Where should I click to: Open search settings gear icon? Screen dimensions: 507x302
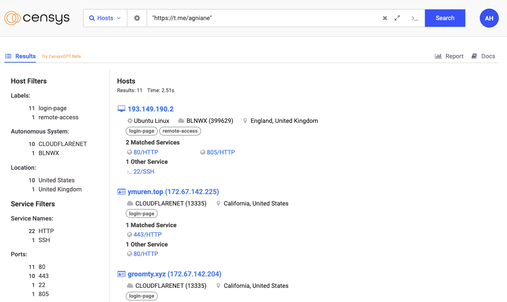point(137,18)
